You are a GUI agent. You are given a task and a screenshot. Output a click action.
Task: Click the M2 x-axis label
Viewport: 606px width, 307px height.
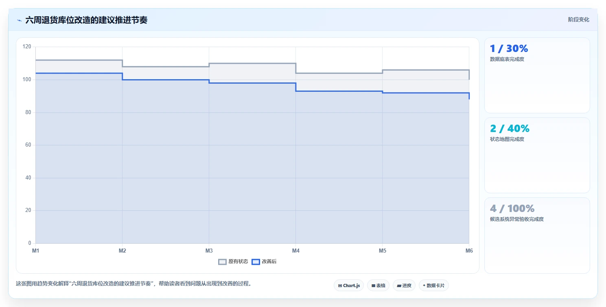(x=123, y=251)
